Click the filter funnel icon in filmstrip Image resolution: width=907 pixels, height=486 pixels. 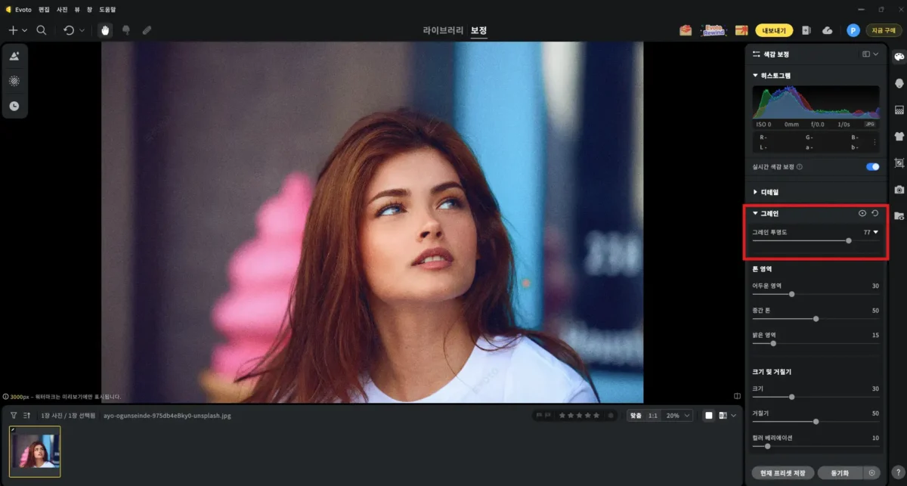tap(14, 415)
